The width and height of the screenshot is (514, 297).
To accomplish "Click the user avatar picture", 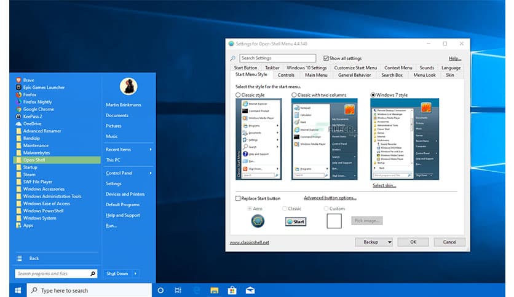I will (x=128, y=87).
